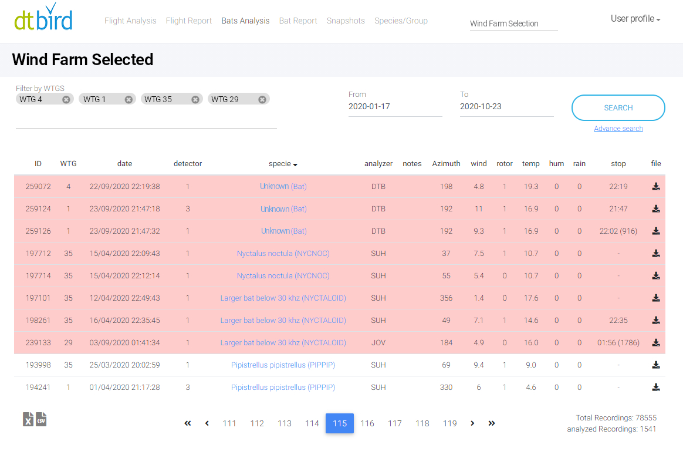Sort table by specie column
This screenshot has width=683, height=458.
[283, 164]
